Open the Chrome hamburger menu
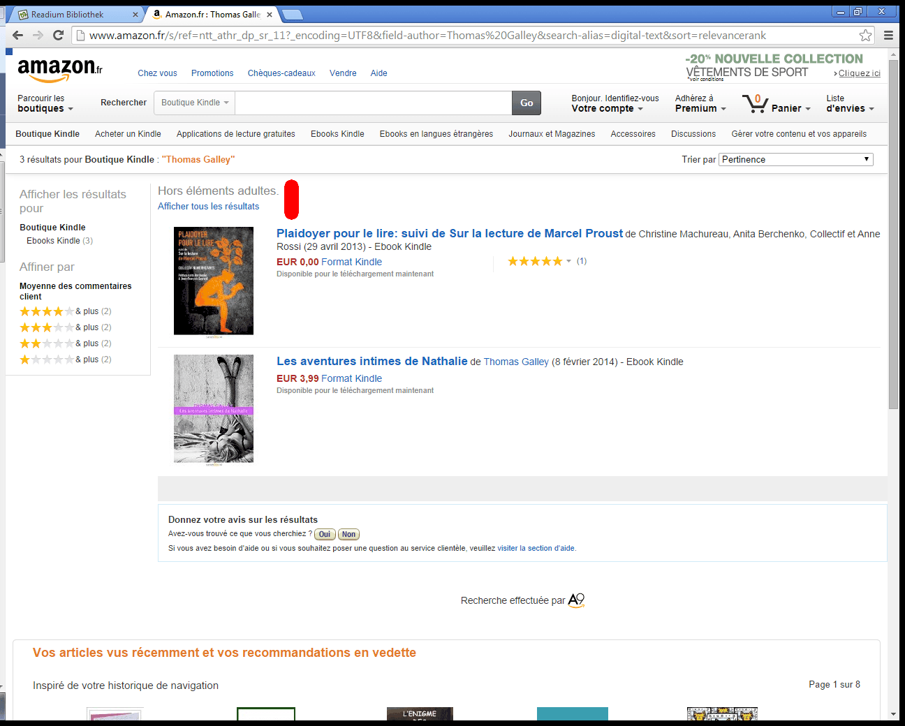 (888, 36)
